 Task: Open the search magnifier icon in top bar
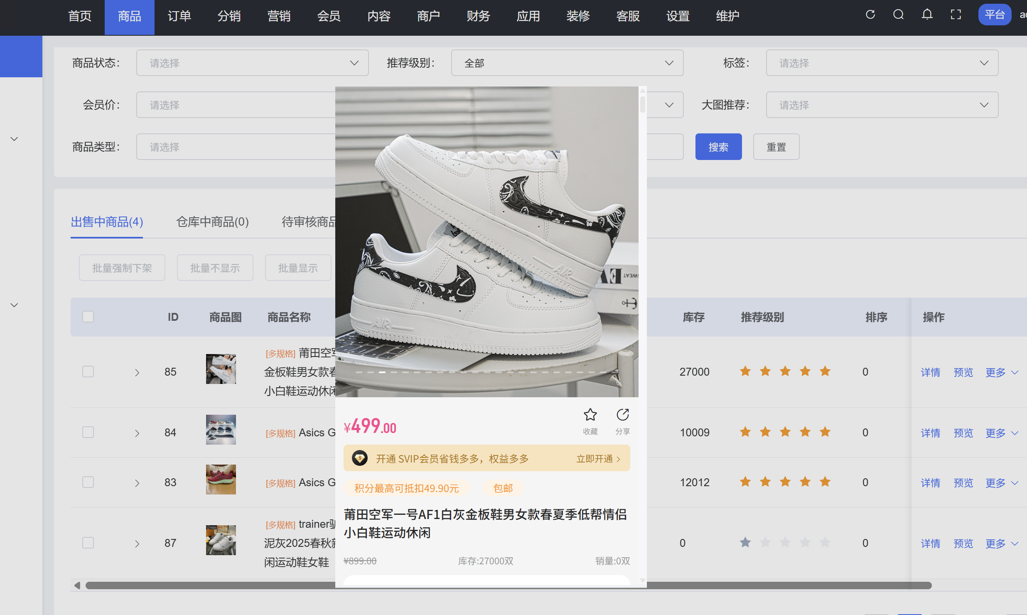tap(899, 15)
